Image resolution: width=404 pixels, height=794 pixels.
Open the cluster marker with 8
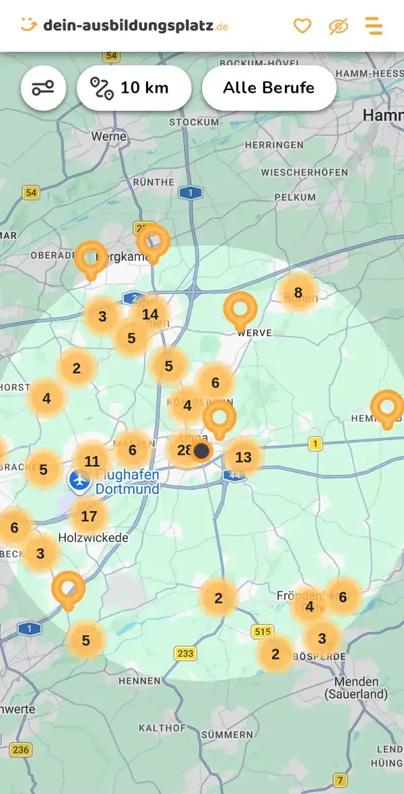click(x=298, y=292)
